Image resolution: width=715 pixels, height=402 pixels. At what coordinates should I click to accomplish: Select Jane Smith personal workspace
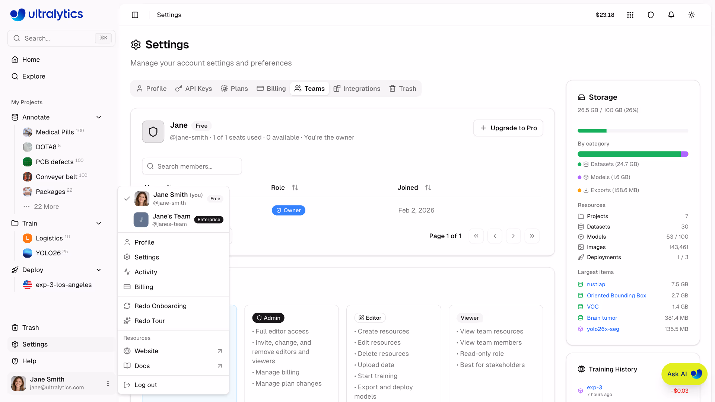(x=174, y=199)
